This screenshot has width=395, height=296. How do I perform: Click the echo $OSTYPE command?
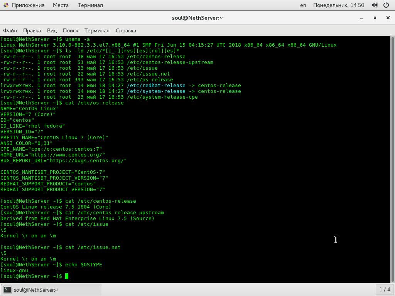click(84, 265)
